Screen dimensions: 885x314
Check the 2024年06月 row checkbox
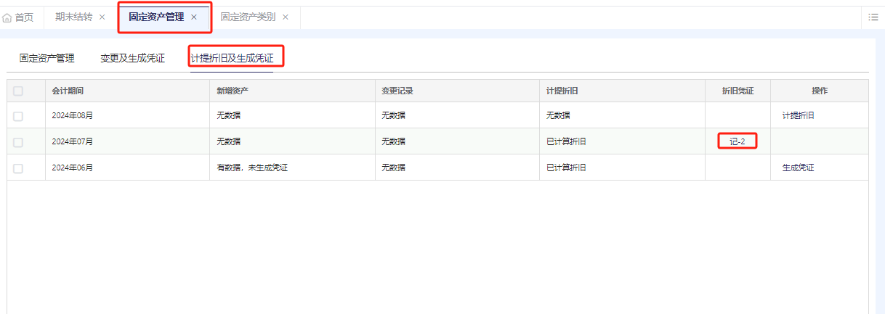coord(18,168)
